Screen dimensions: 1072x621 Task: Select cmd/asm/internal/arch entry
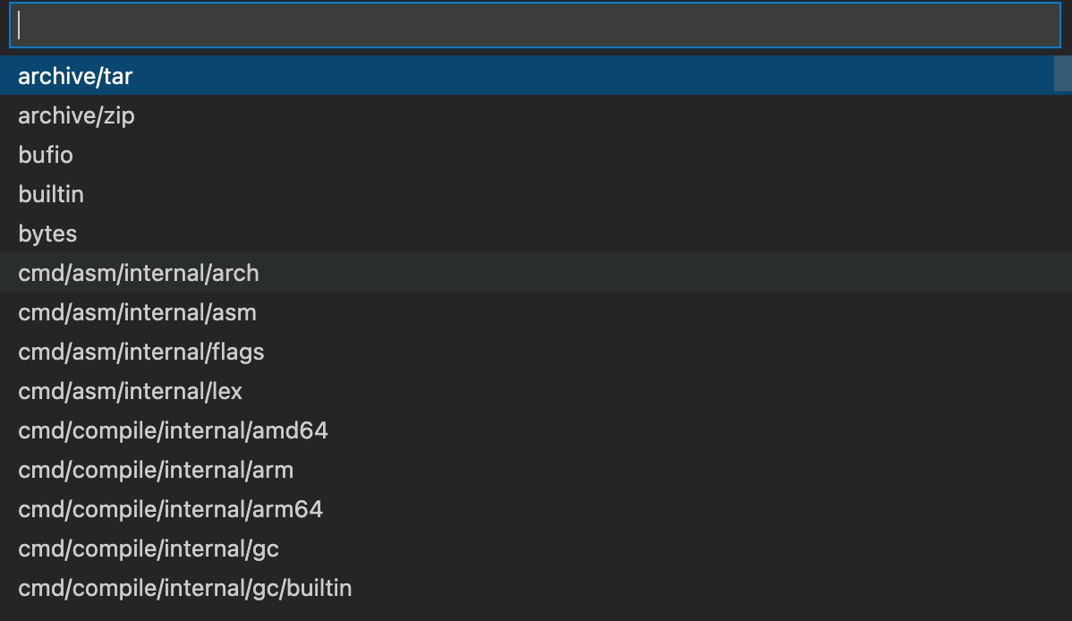pos(536,273)
